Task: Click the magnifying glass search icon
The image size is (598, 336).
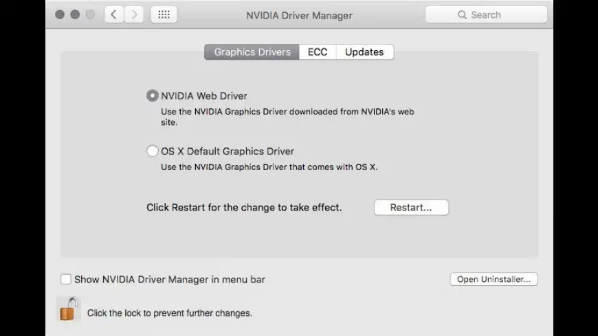Action: click(x=463, y=14)
